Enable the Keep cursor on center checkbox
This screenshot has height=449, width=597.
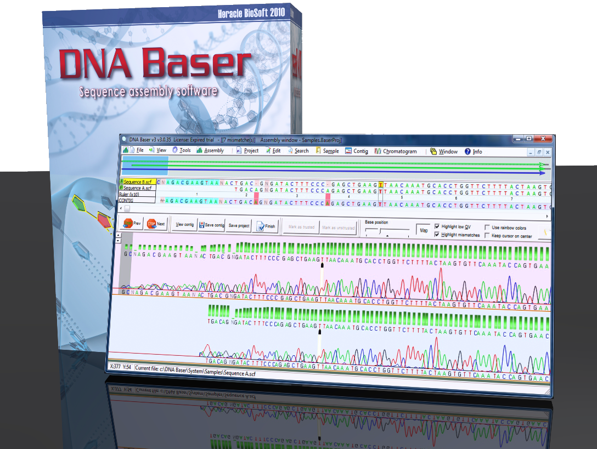487,236
